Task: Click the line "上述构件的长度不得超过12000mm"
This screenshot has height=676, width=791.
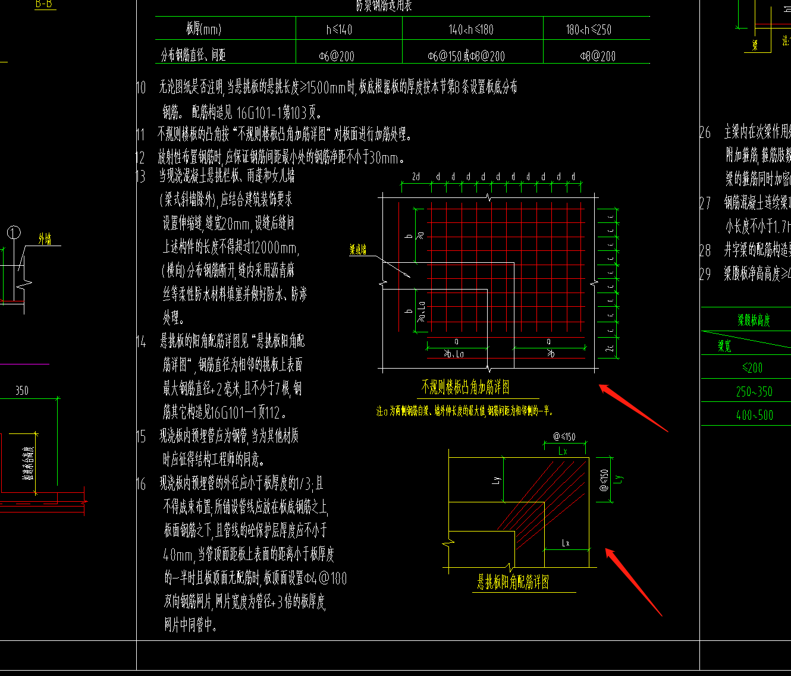Action: [x=231, y=247]
